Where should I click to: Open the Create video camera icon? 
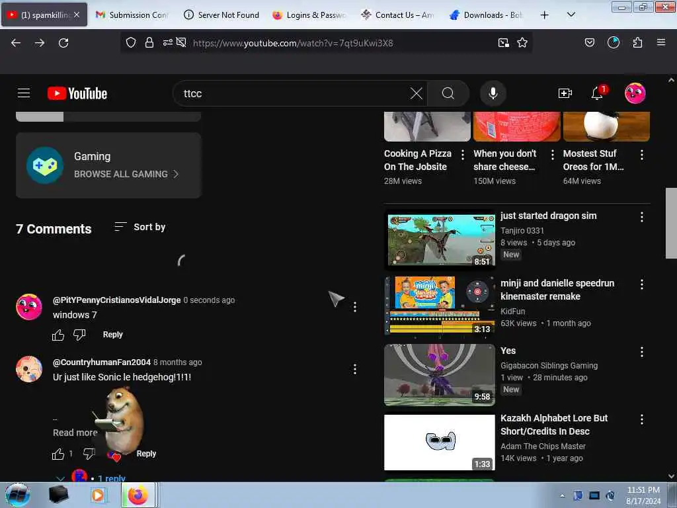[565, 93]
